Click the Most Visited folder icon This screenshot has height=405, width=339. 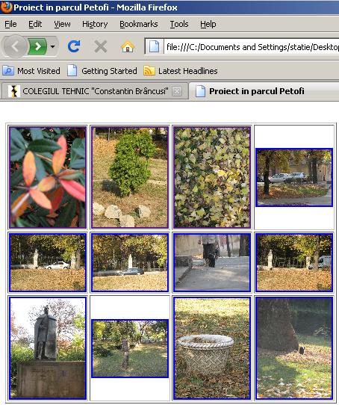pos(8,71)
